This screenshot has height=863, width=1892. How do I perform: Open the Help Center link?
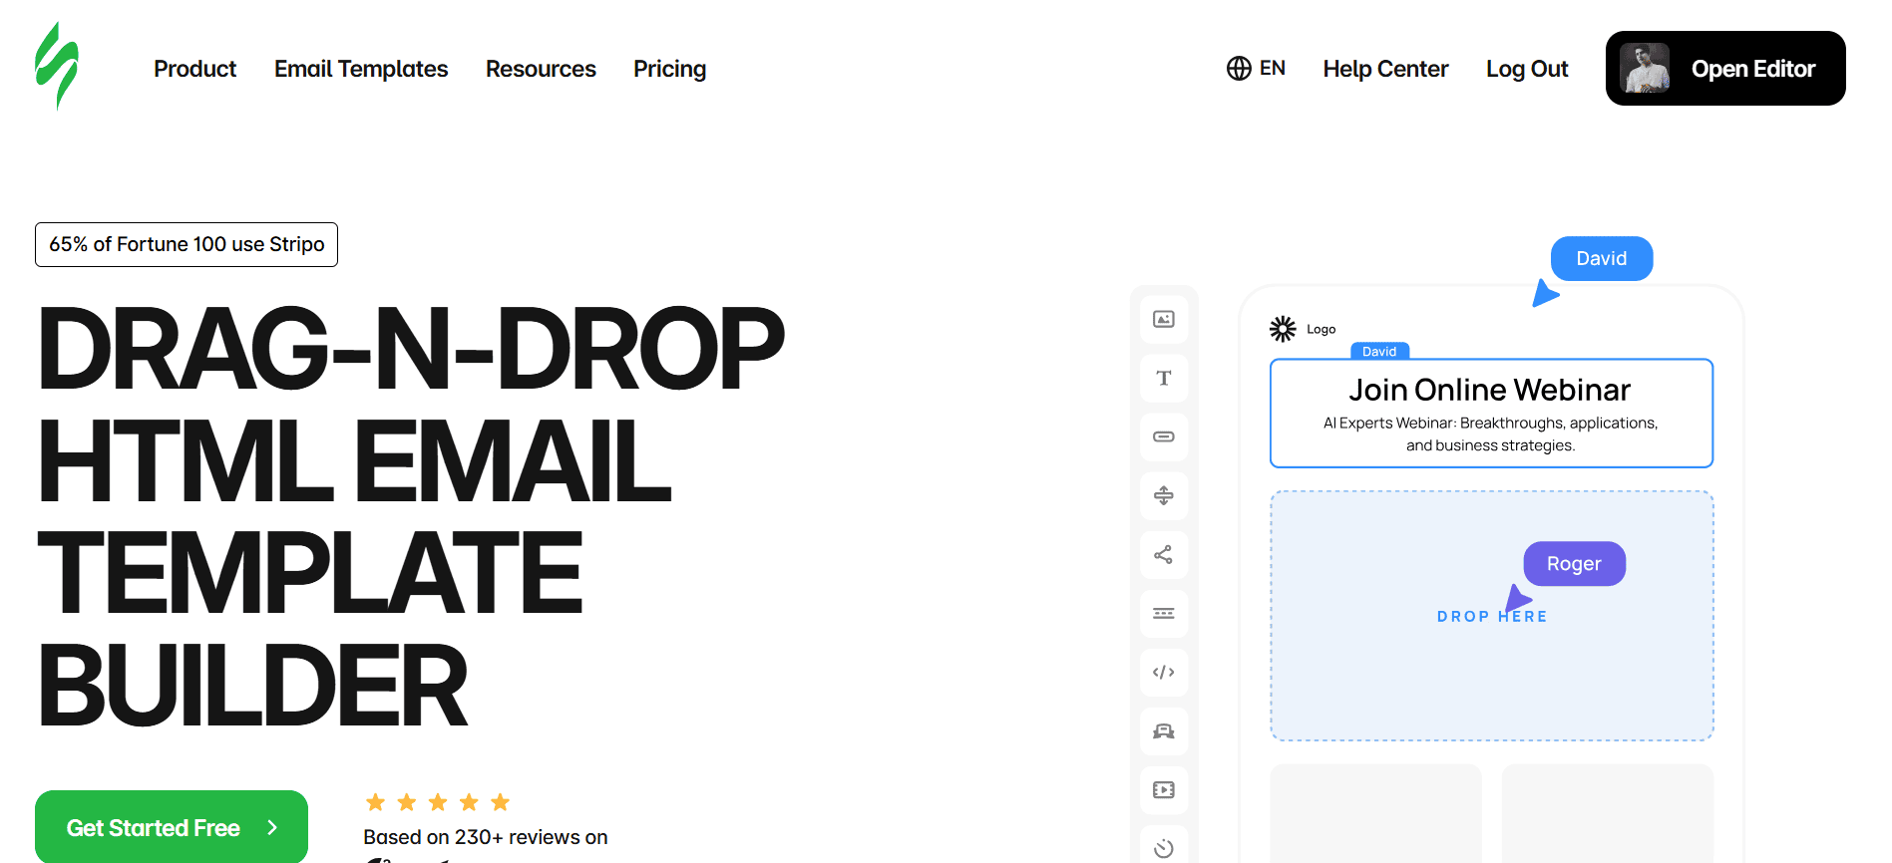[1385, 69]
